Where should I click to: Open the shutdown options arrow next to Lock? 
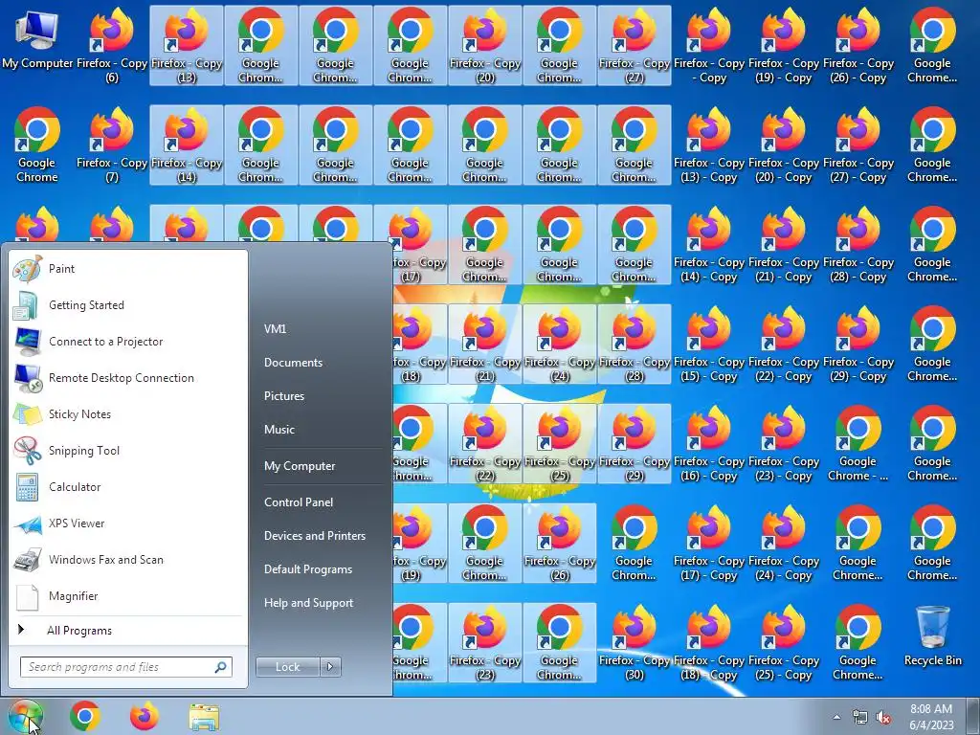[x=330, y=667]
